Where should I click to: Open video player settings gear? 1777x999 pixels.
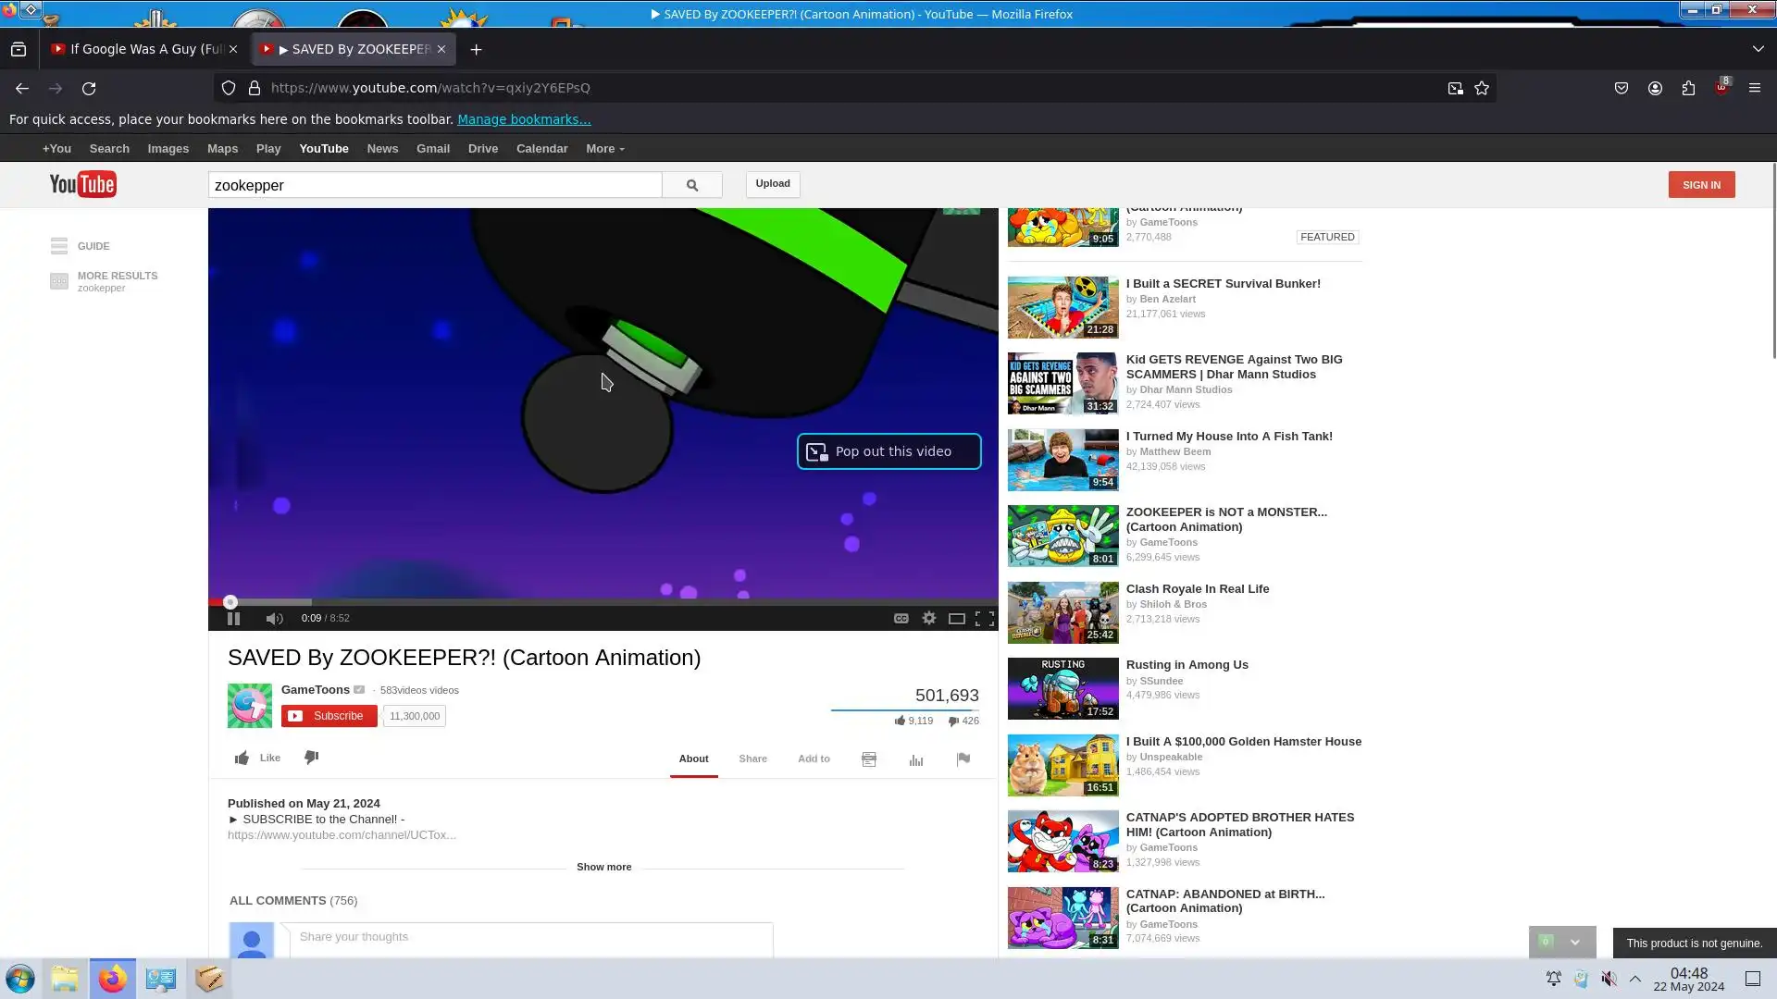pos(928,619)
